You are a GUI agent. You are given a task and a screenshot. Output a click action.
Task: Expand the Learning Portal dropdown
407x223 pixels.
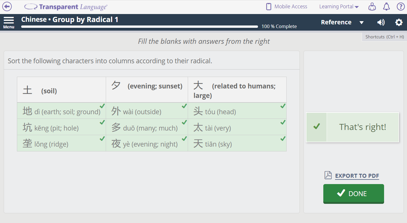[x=339, y=7]
